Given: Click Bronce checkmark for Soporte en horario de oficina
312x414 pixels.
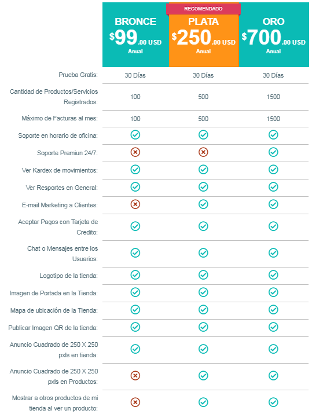Looking at the screenshot, I should 135,135.
